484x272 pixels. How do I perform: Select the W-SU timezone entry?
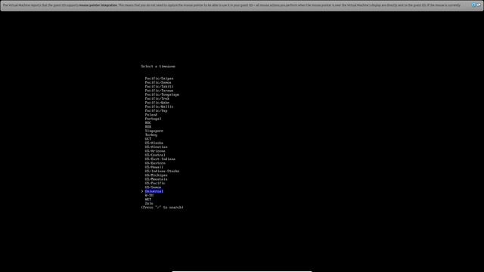tap(149, 195)
